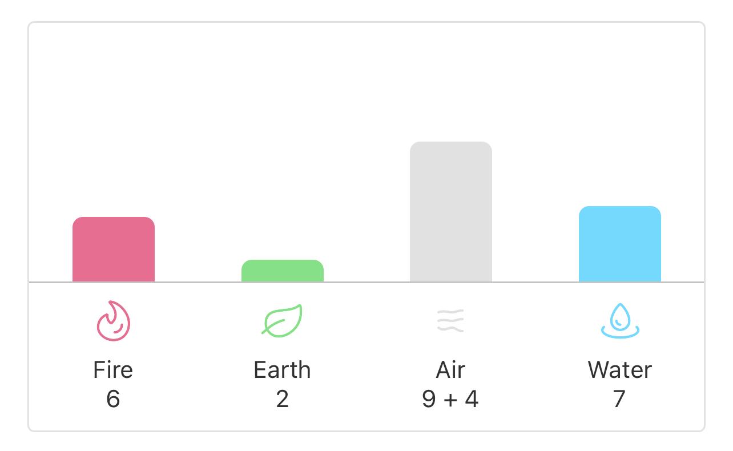Image resolution: width=733 pixels, height=451 pixels.
Task: Click the Water count value 7
Action: click(619, 398)
